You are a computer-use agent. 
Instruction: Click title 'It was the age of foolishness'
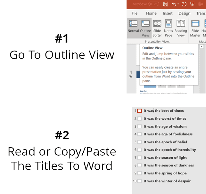(168, 134)
